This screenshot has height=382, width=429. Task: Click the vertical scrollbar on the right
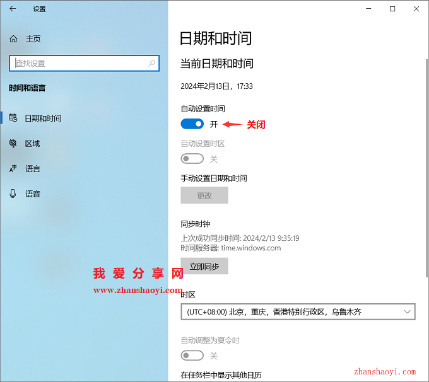pos(427,168)
